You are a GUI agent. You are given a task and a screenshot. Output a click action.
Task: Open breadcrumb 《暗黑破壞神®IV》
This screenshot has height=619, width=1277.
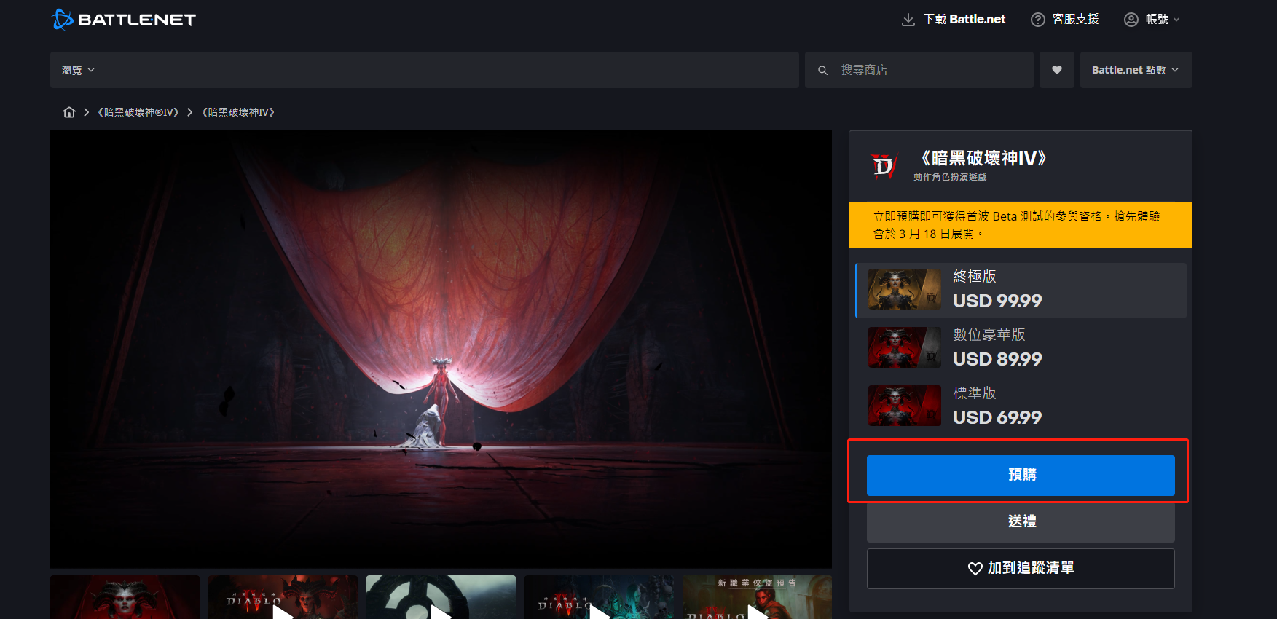(x=138, y=112)
